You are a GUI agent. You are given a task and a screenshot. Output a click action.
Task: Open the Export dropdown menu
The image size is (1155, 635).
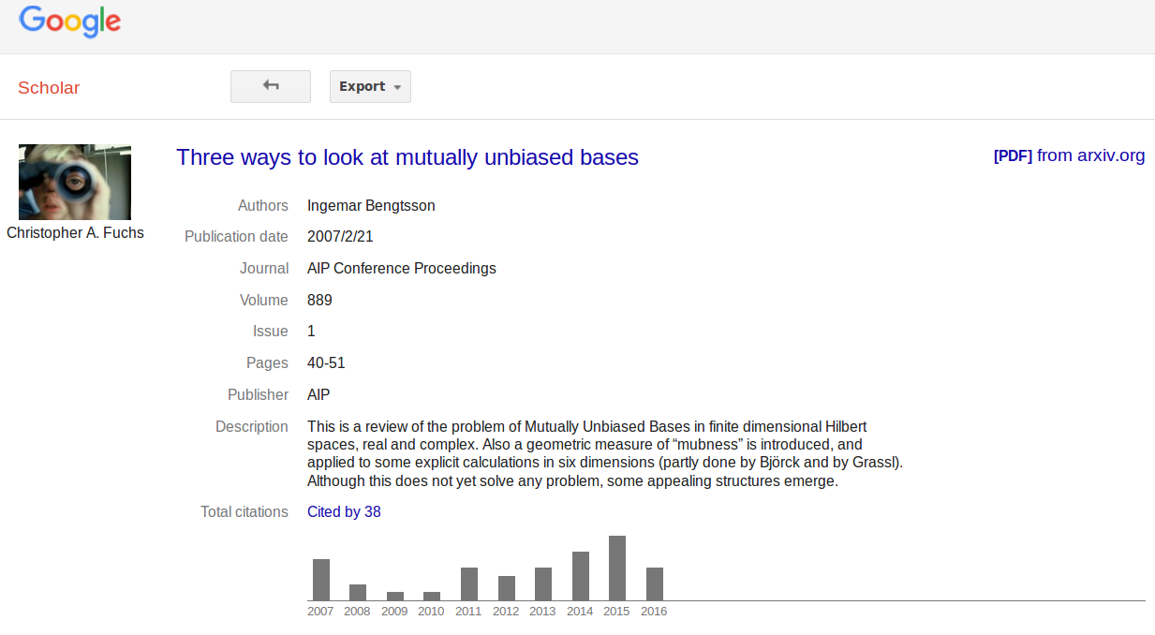[x=370, y=86]
